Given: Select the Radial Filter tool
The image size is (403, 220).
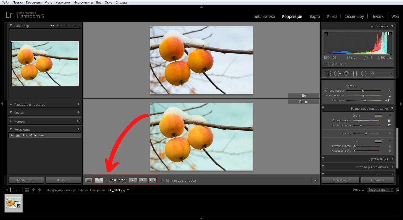Looking at the screenshot, I should tap(364, 74).
